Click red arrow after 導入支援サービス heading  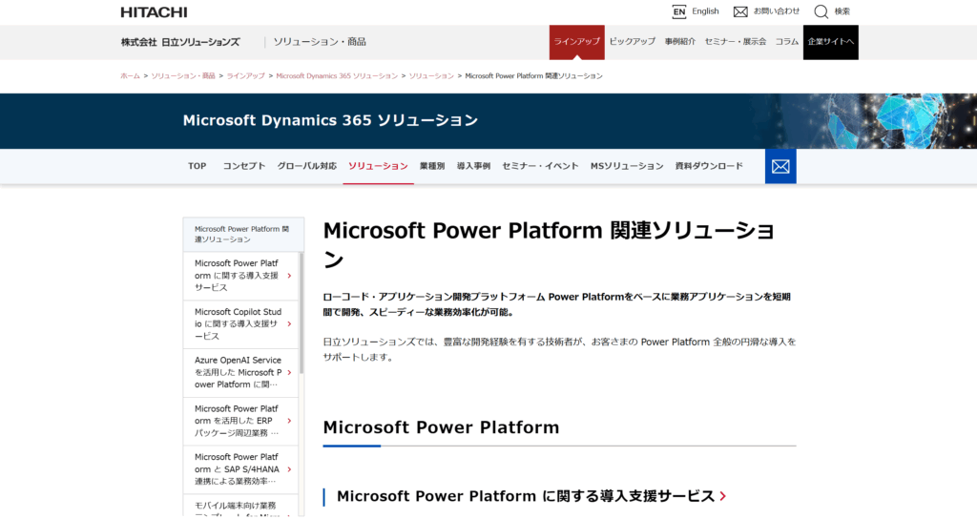(x=723, y=496)
